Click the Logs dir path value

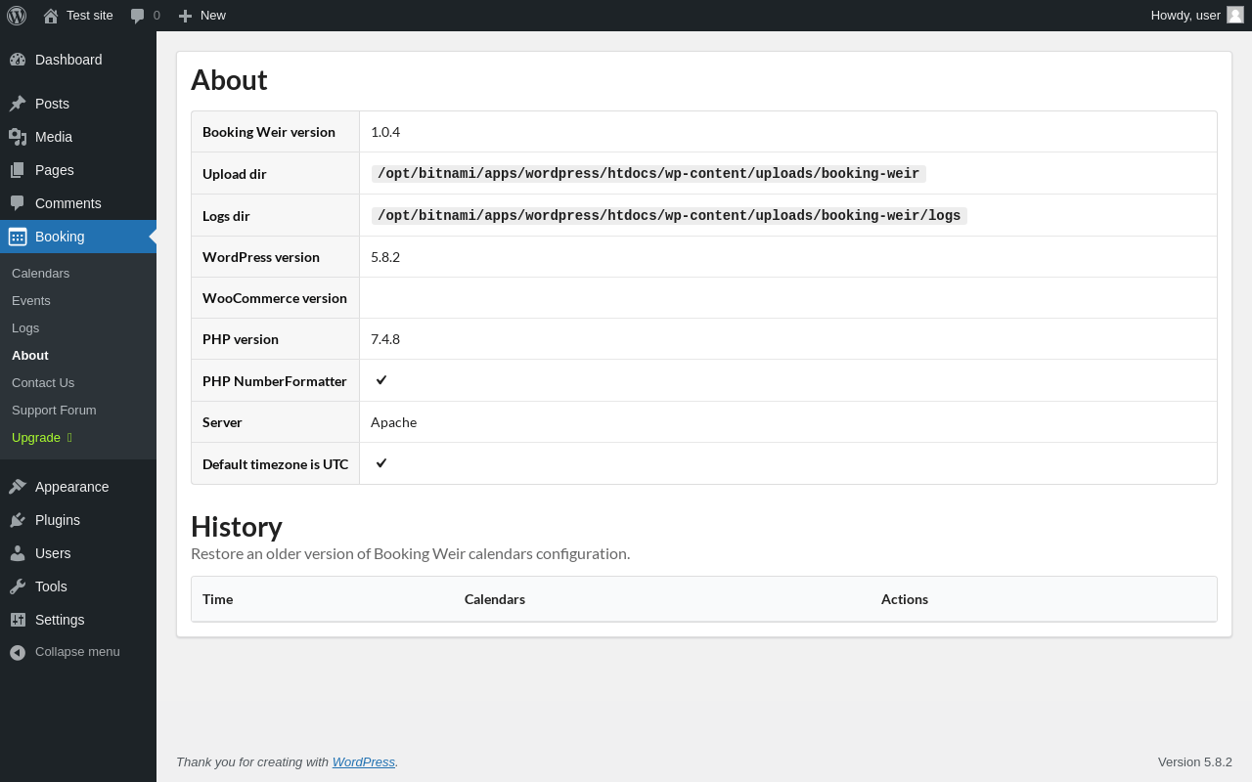[669, 216]
